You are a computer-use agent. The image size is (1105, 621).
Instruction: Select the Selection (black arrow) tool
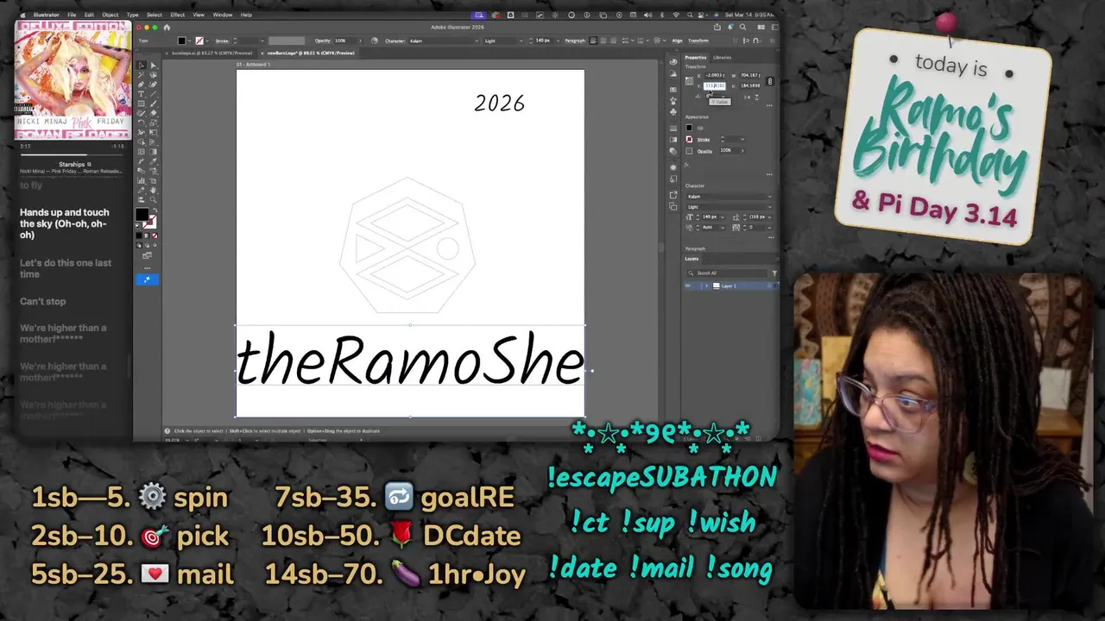pyautogui.click(x=142, y=66)
